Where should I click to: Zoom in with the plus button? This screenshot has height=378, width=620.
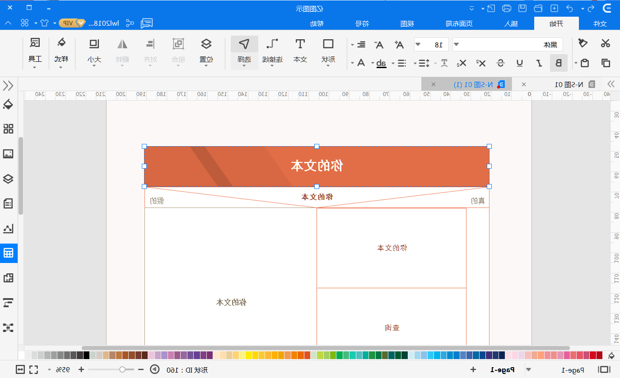point(81,370)
